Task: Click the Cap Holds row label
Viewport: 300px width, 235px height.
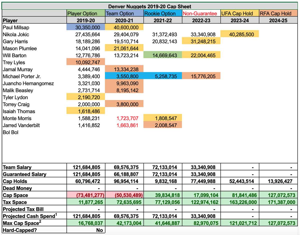Action: 34,181
